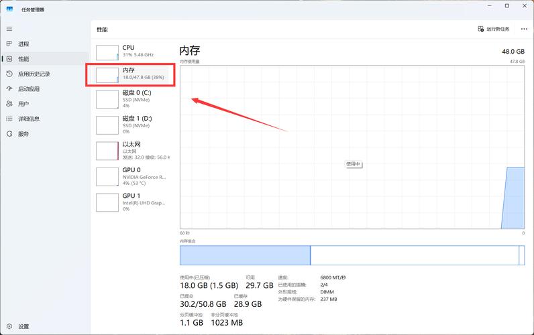Image resolution: width=534 pixels, height=335 pixels.
Task: Click the memory usage graph area
Action: click(x=352, y=147)
